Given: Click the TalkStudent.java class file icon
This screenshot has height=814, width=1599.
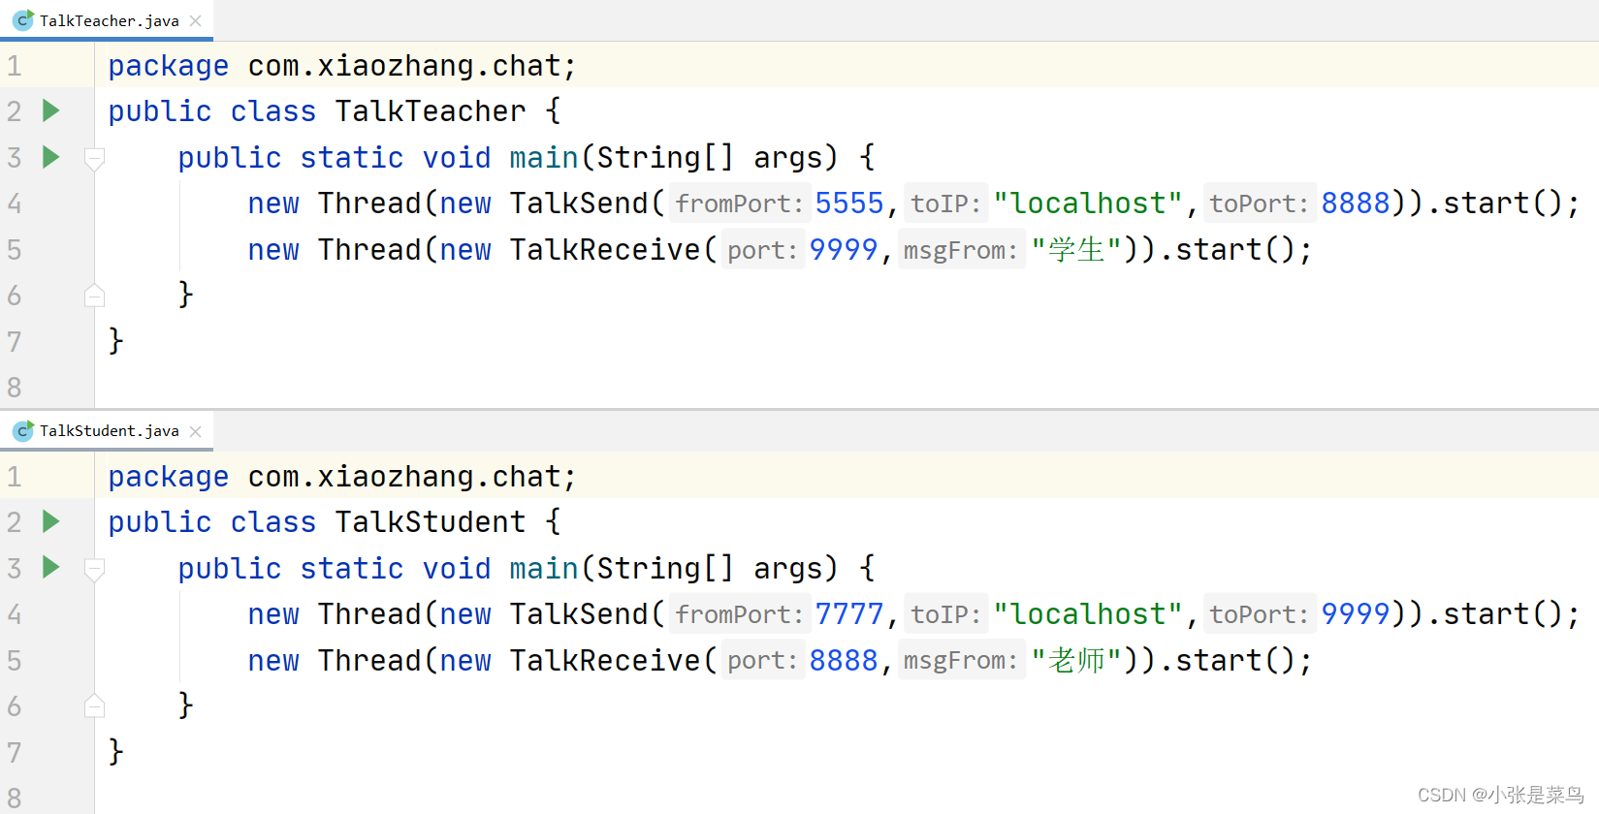Looking at the screenshot, I should coord(23,430).
